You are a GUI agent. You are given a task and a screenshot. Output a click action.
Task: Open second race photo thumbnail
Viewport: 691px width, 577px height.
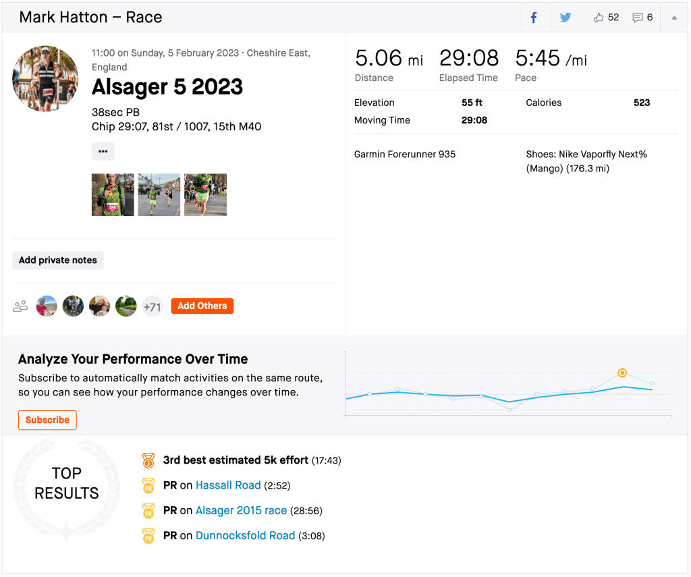click(x=159, y=194)
